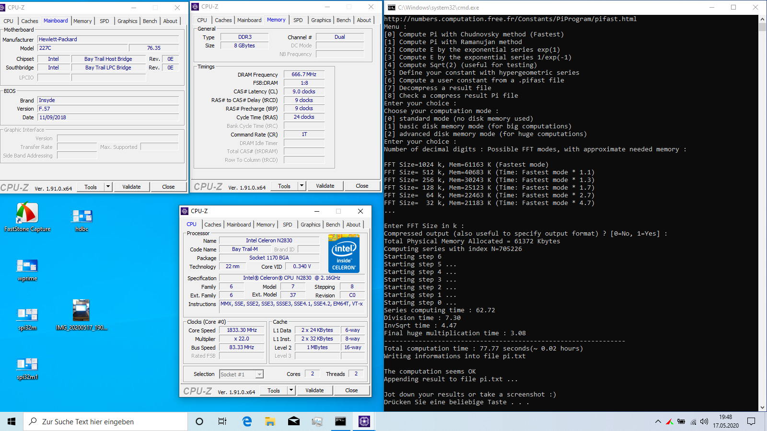Open Tools dropdown arrow in Memory CPU-Z window
This screenshot has width=767, height=431.
tap(302, 186)
